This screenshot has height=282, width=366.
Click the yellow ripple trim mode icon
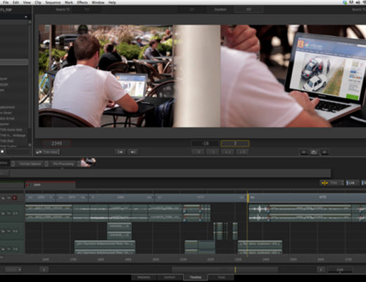[x=324, y=183]
